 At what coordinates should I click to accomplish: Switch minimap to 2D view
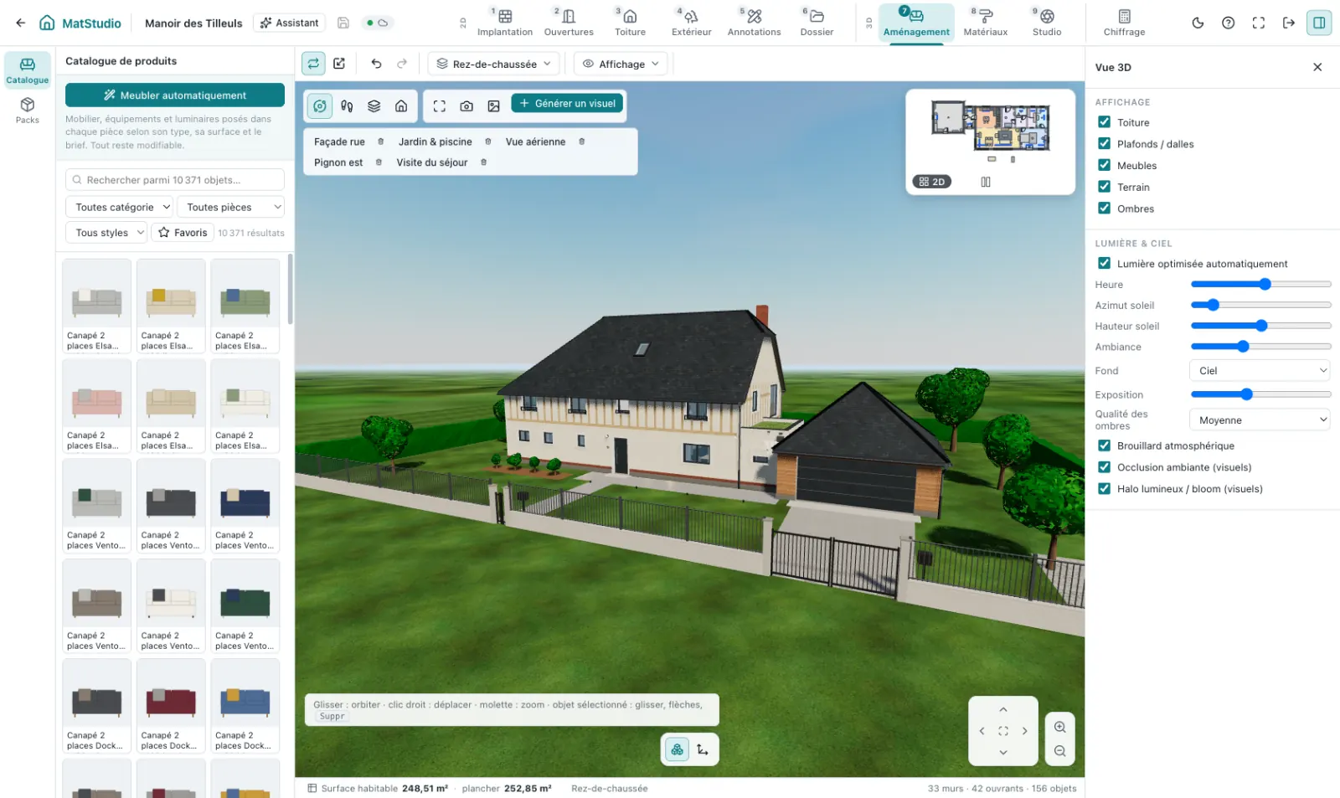tap(931, 182)
